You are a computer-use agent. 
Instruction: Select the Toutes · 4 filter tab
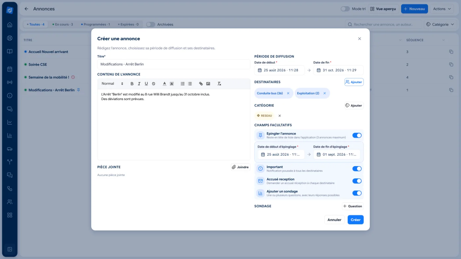(x=36, y=24)
